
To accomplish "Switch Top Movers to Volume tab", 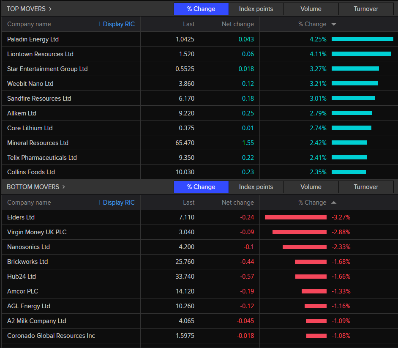I will [x=311, y=9].
